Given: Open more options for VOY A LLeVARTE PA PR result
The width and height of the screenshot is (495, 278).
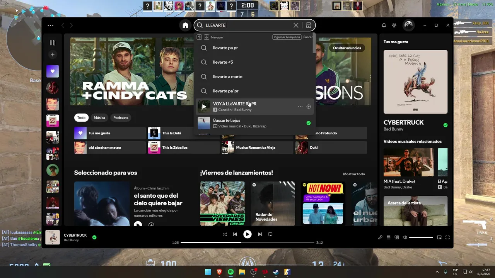Looking at the screenshot, I should point(300,107).
